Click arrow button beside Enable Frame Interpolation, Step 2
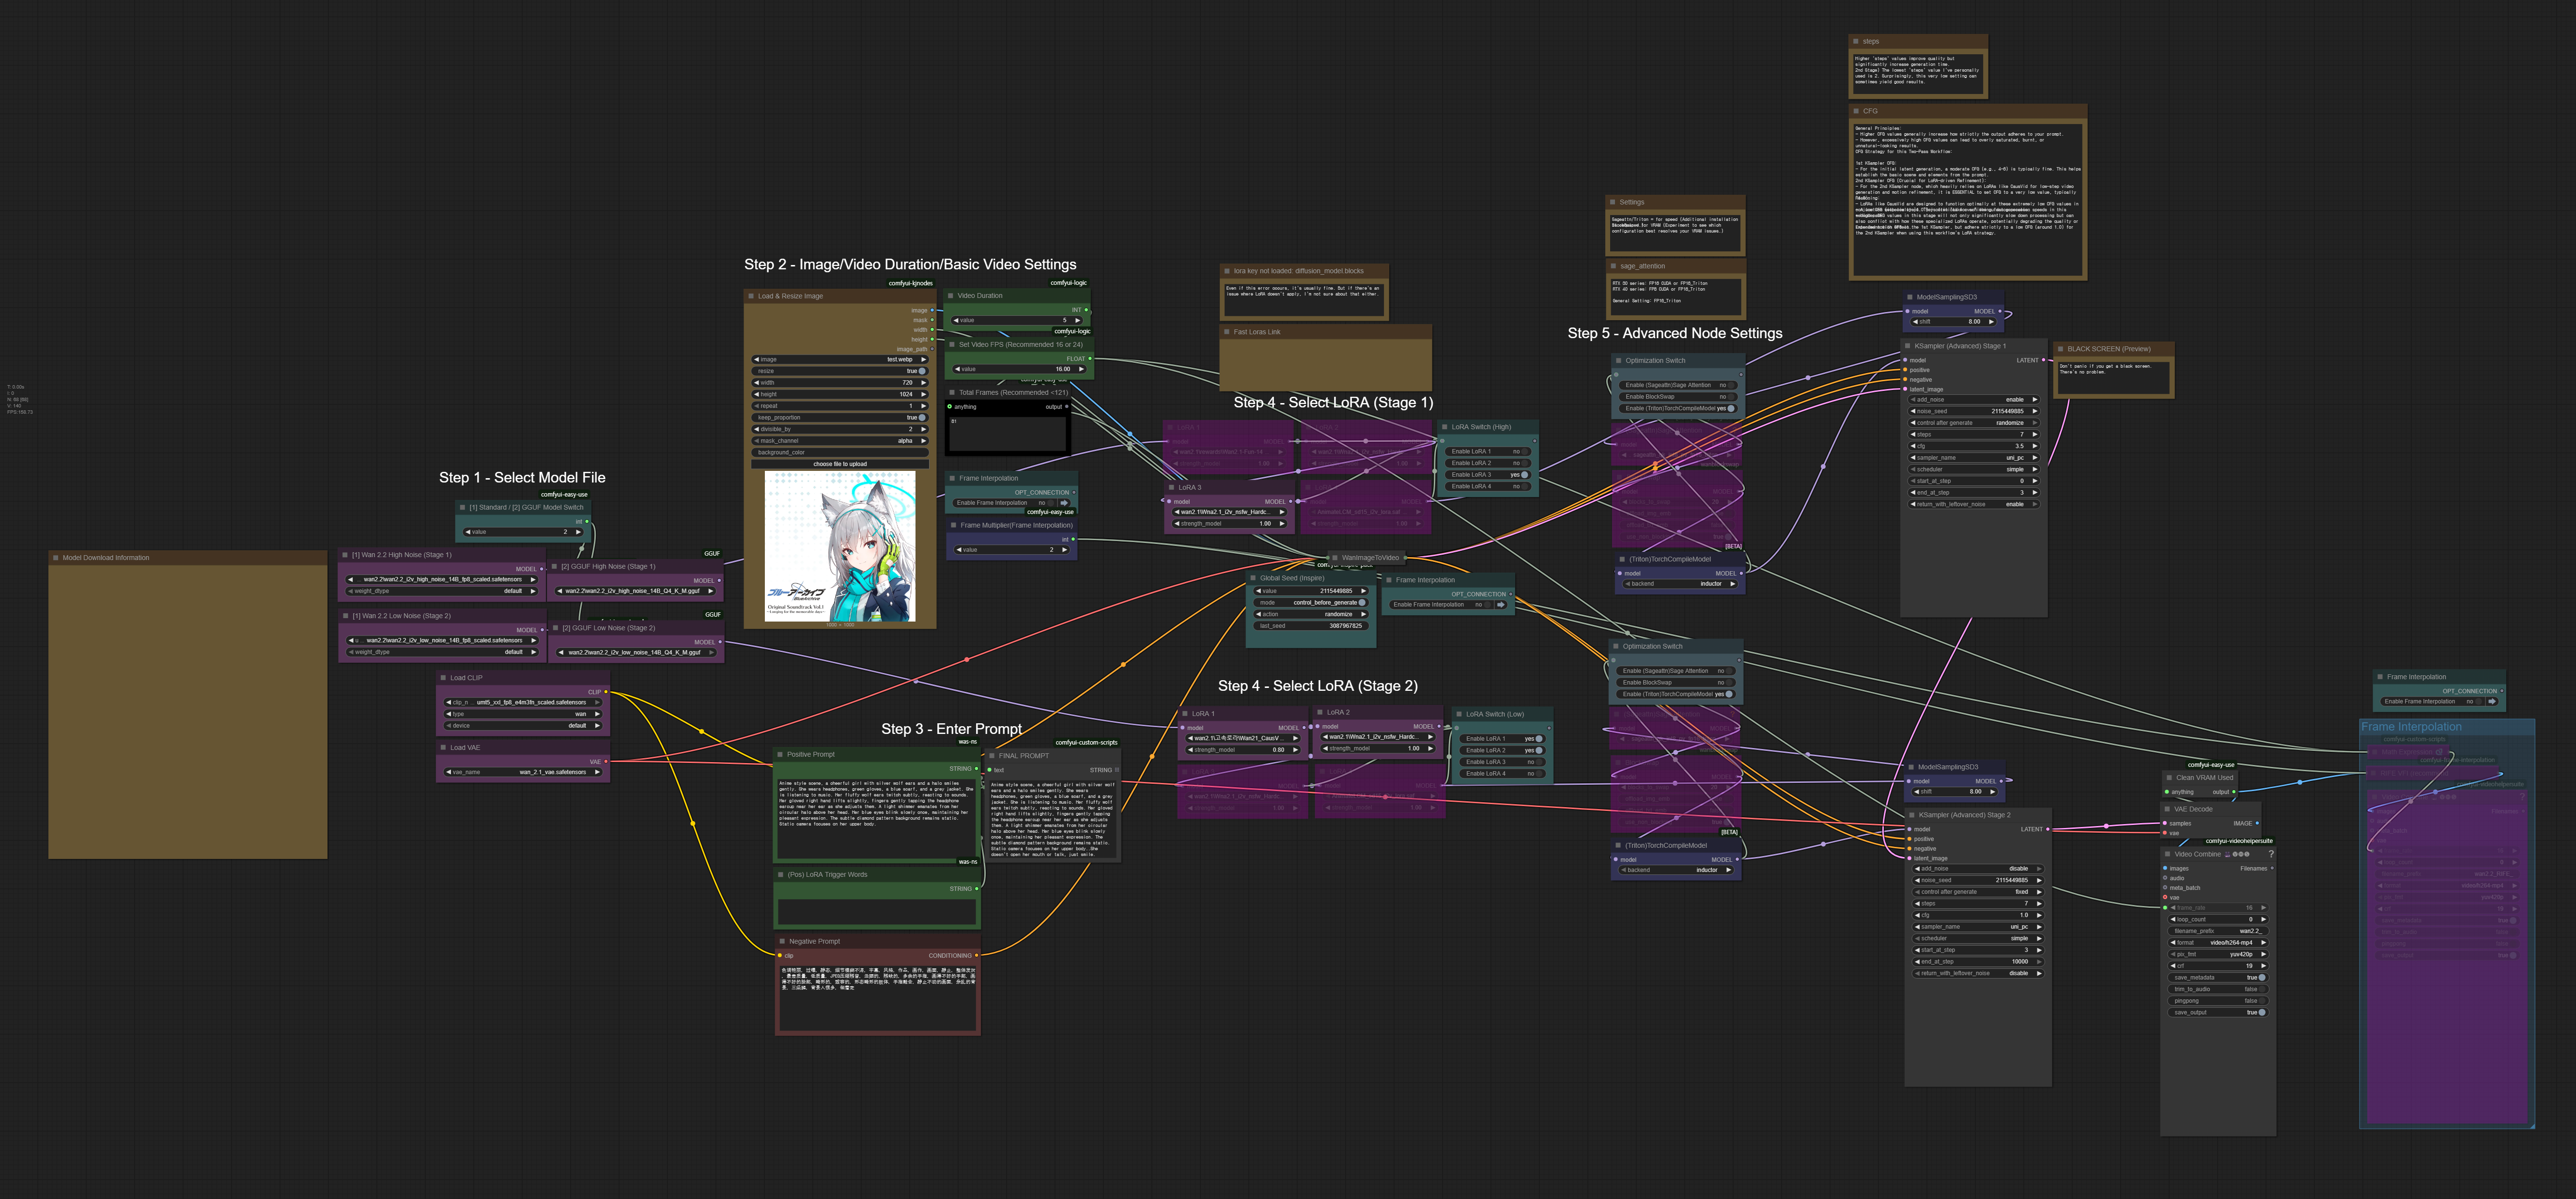 click(x=1063, y=503)
